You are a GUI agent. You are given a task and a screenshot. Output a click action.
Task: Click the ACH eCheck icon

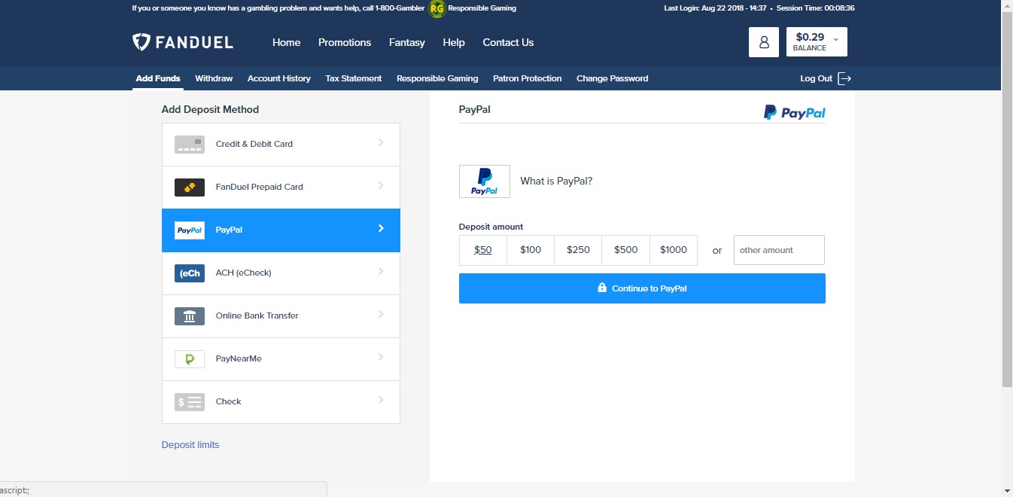(190, 273)
